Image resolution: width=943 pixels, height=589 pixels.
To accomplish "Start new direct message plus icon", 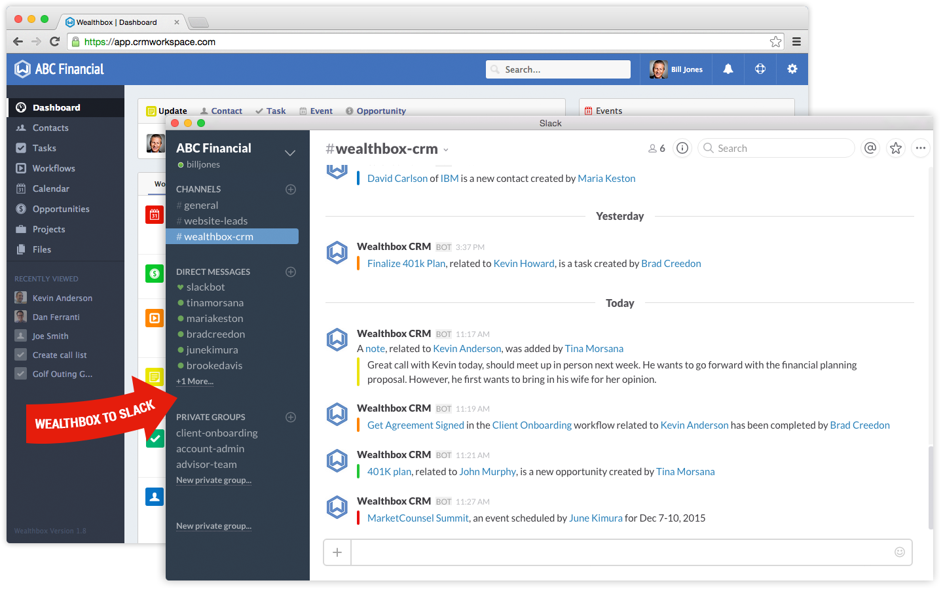I will point(291,272).
